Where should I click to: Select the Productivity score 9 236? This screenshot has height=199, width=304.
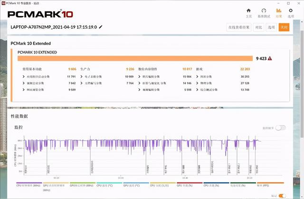(130, 69)
